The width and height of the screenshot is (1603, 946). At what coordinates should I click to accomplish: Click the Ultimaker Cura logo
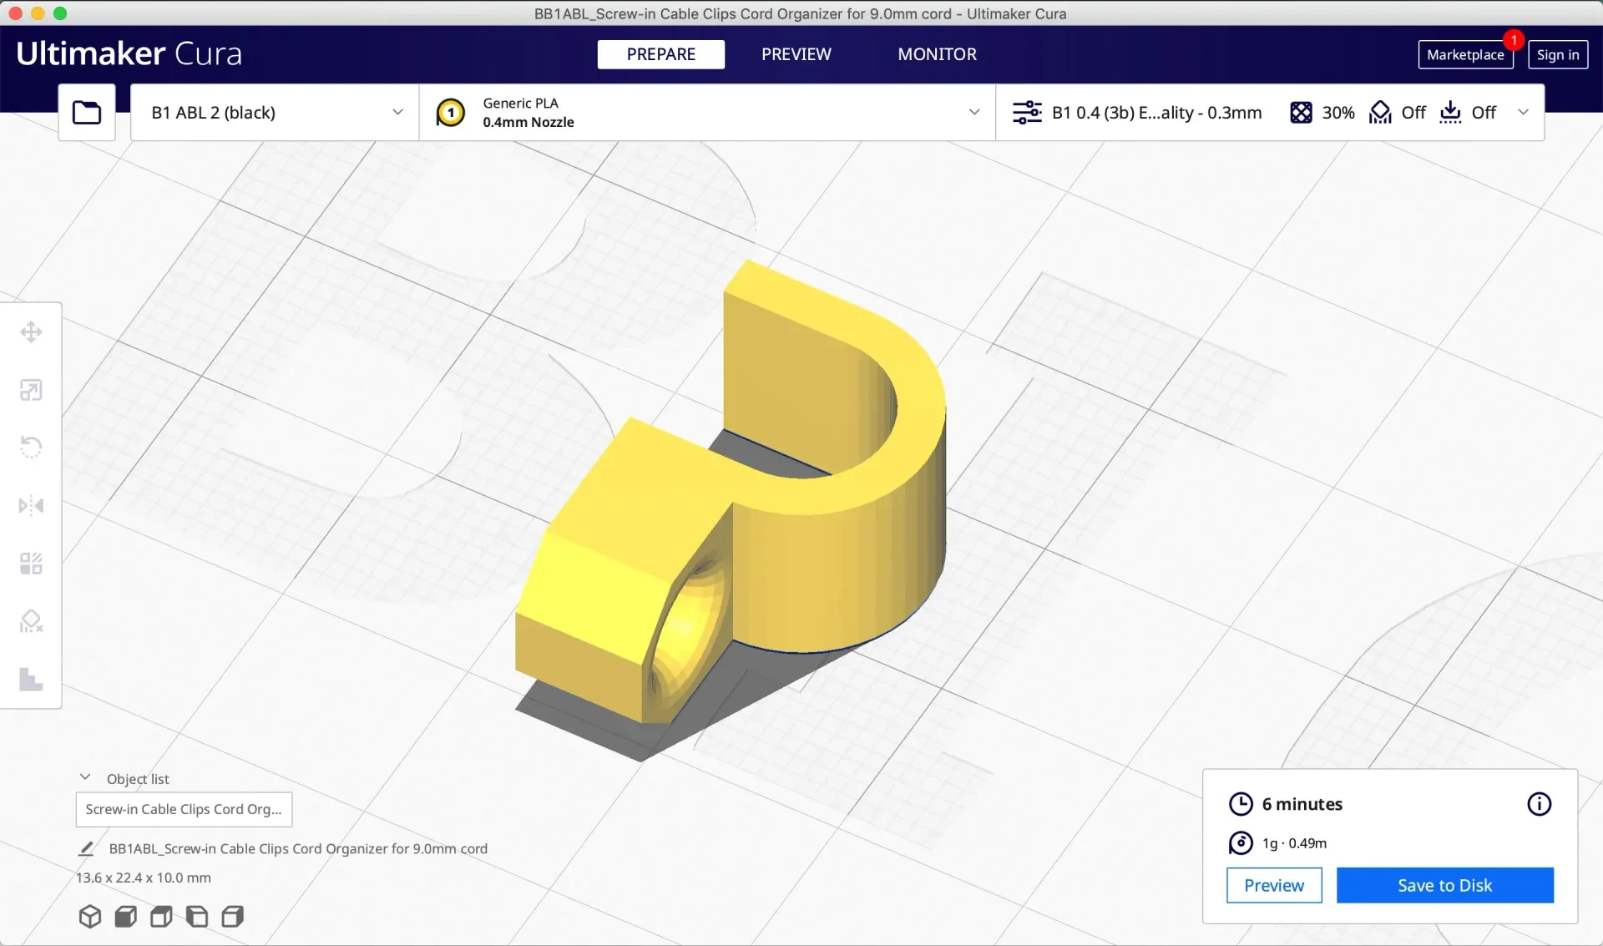tap(129, 53)
